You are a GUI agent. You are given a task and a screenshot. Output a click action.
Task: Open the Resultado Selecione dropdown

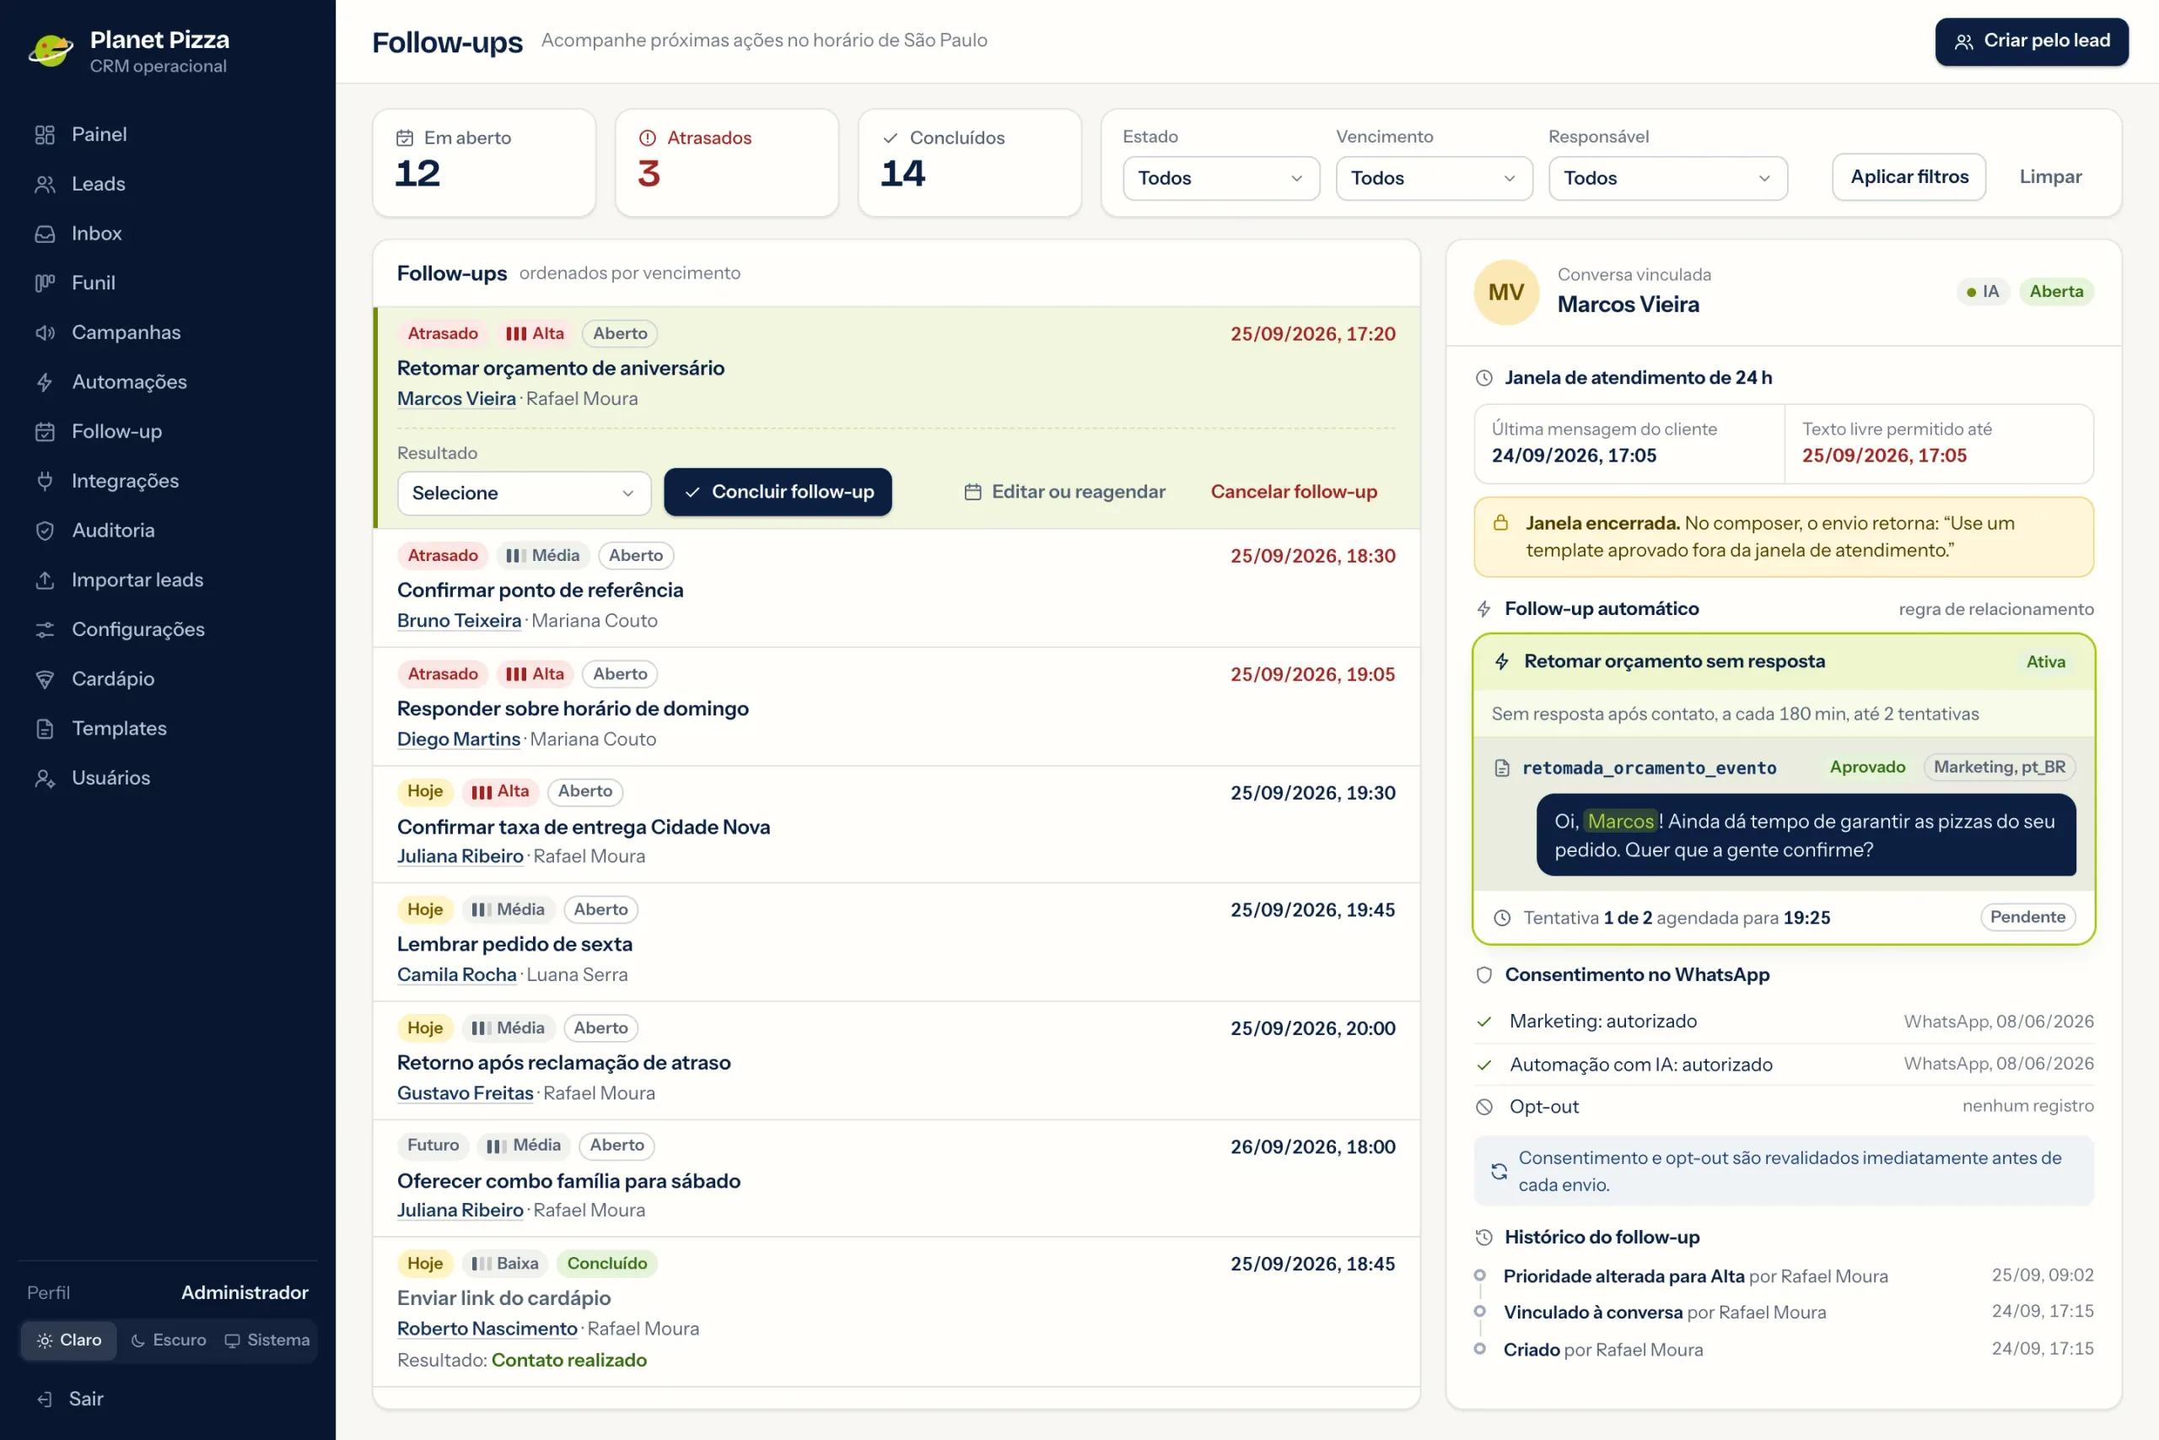point(524,493)
